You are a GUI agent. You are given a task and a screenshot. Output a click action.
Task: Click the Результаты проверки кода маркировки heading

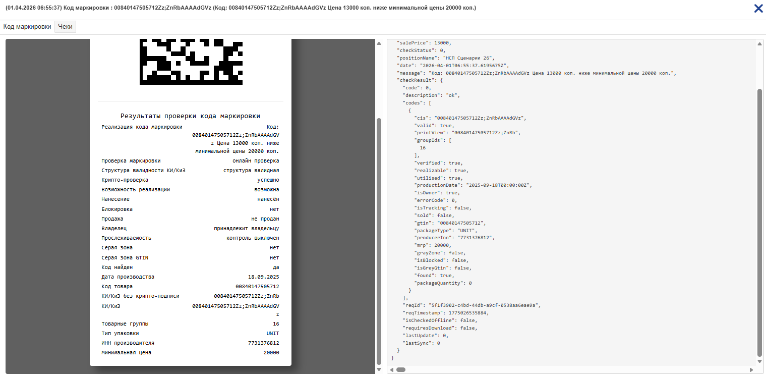[190, 116]
